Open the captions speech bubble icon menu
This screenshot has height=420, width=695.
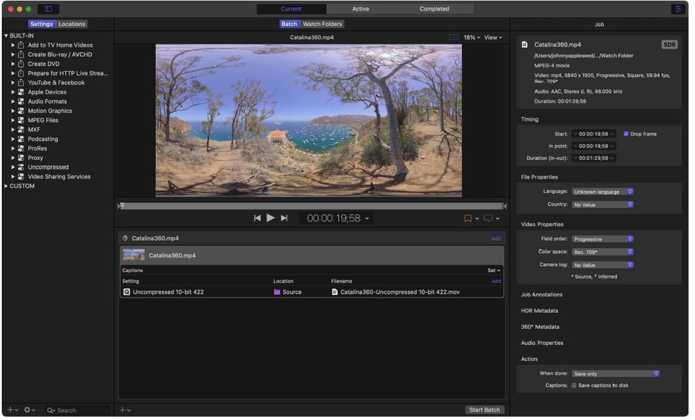[x=489, y=218]
